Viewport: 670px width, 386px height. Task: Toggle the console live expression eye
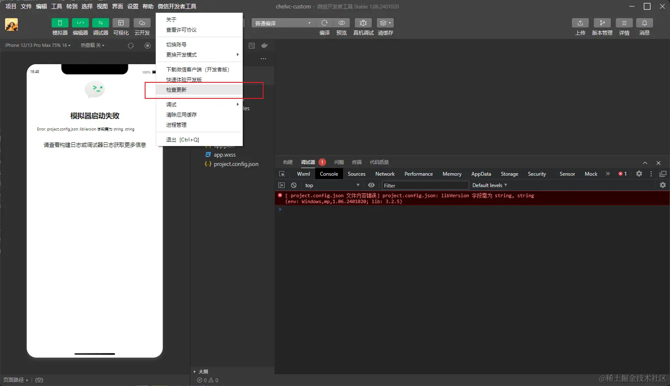coord(371,185)
